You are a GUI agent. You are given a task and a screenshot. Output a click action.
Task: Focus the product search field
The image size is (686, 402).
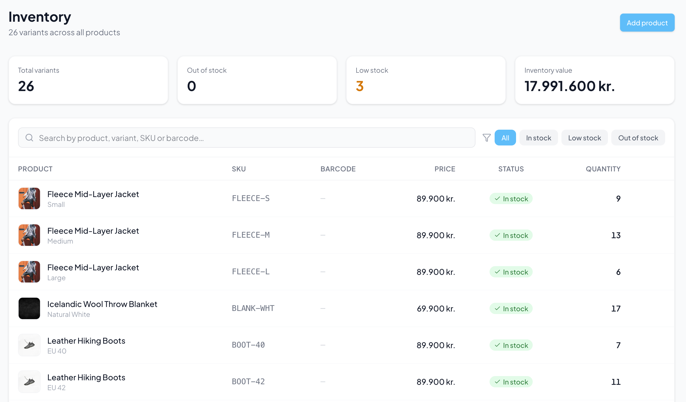coord(254,138)
